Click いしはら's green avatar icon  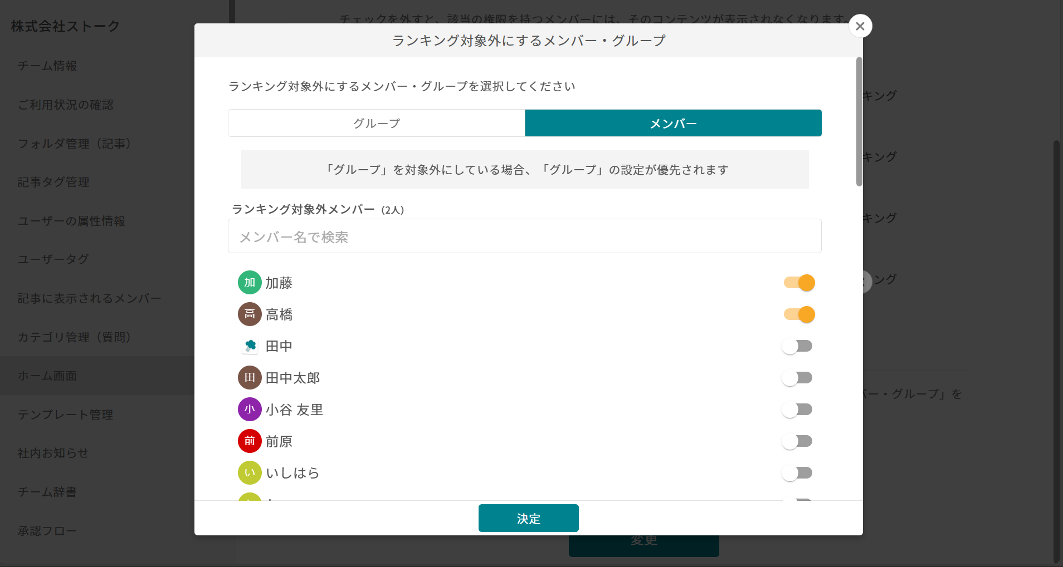click(x=250, y=472)
